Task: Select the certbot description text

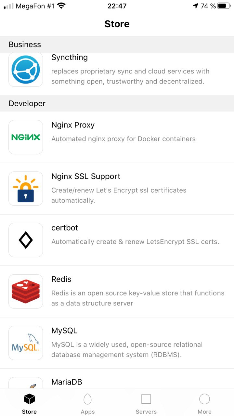Action: point(135,242)
